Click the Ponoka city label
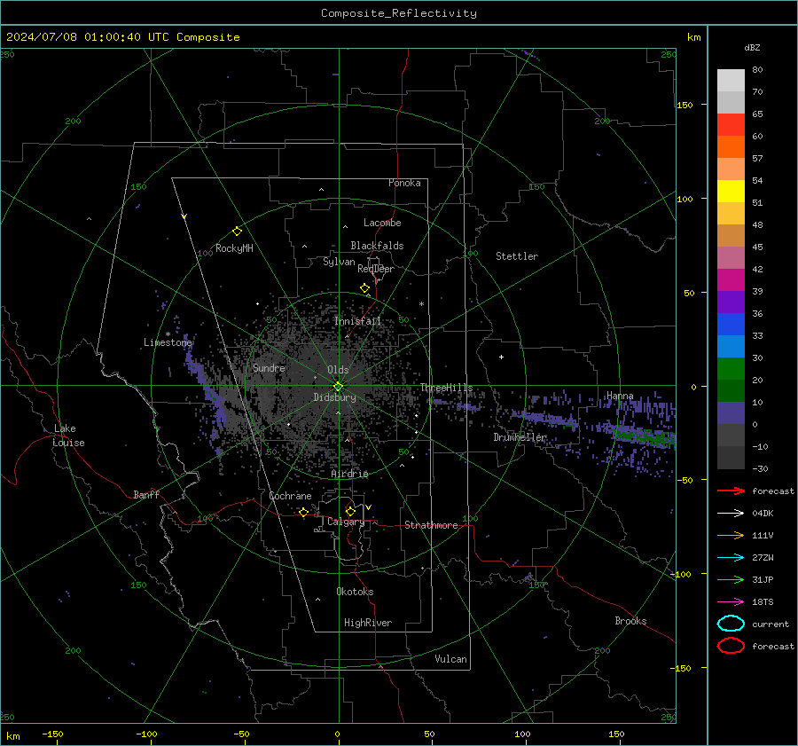This screenshot has height=746, width=798. tap(404, 183)
